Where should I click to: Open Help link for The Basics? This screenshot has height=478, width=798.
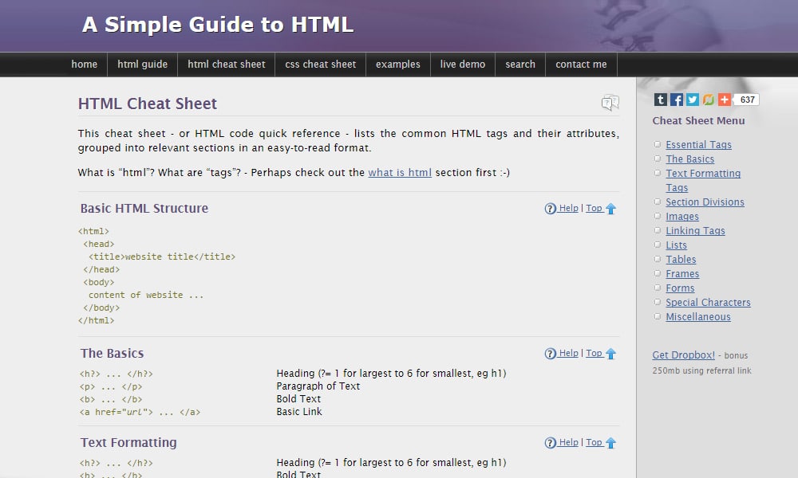[x=568, y=353]
